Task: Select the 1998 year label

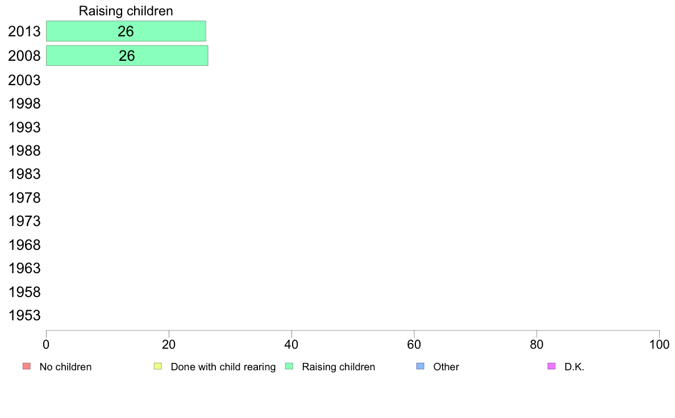Action: pos(24,104)
